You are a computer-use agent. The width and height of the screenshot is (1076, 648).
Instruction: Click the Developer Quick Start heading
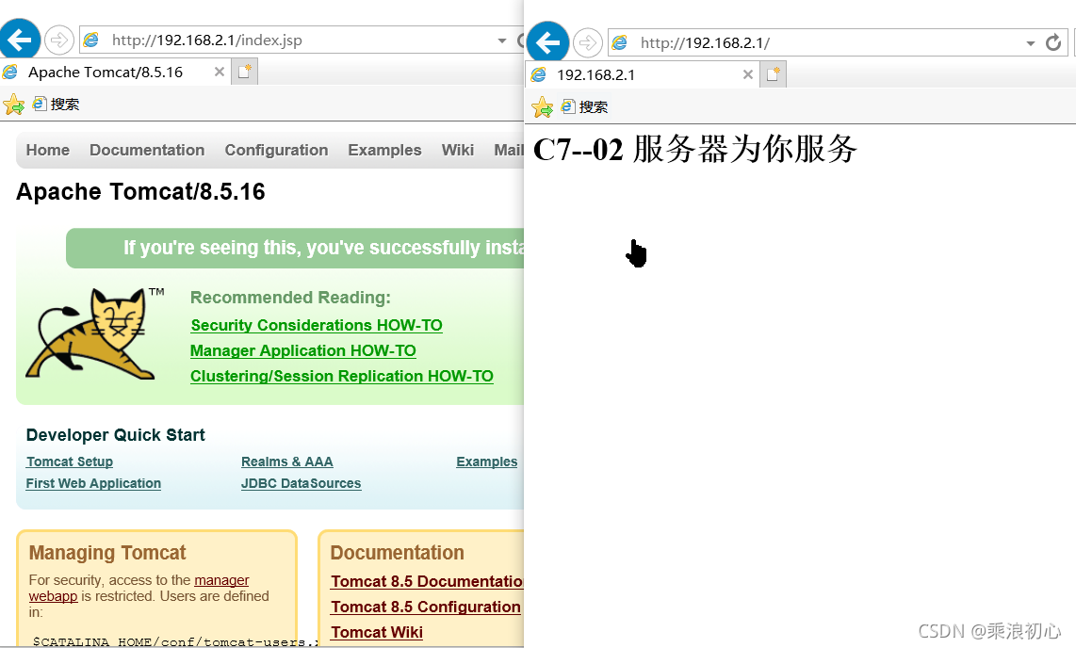pos(115,435)
